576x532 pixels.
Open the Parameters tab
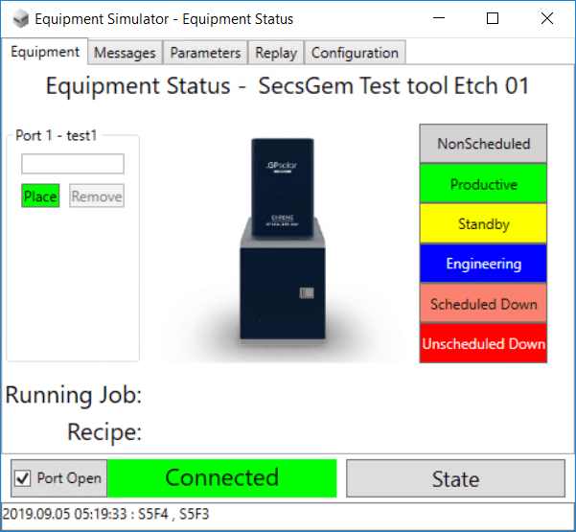(205, 53)
